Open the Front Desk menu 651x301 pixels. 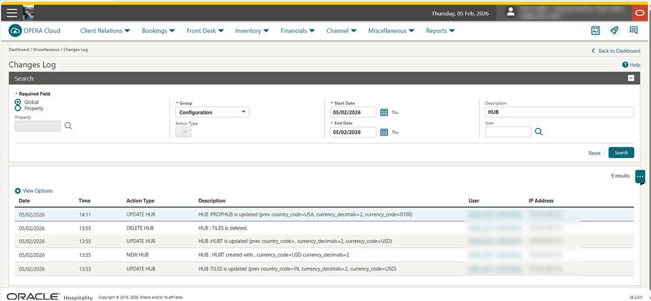[205, 30]
